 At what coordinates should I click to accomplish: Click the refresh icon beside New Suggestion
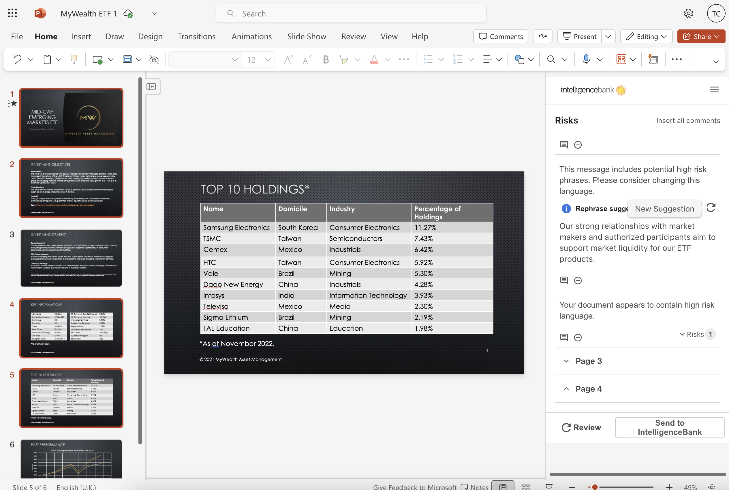711,208
